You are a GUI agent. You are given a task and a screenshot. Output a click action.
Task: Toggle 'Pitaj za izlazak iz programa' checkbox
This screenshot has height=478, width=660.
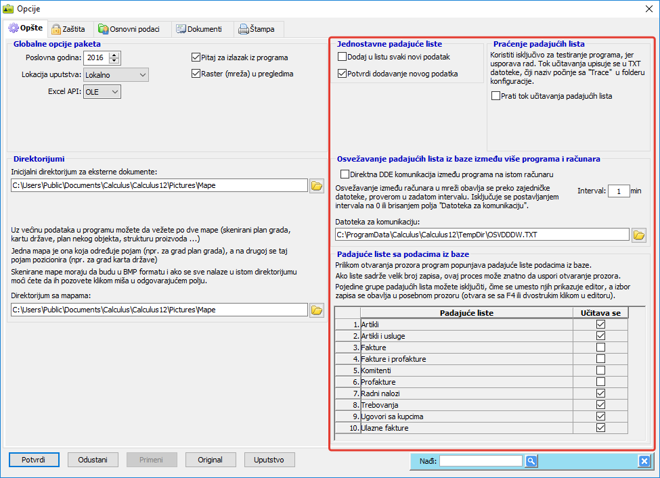196,58
